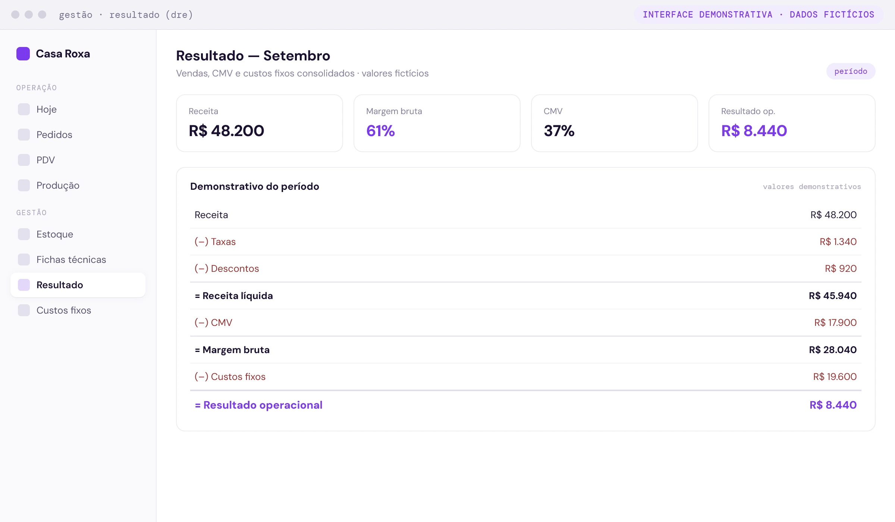Open the Custos fixos page
This screenshot has height=522, width=895.
pos(78,310)
